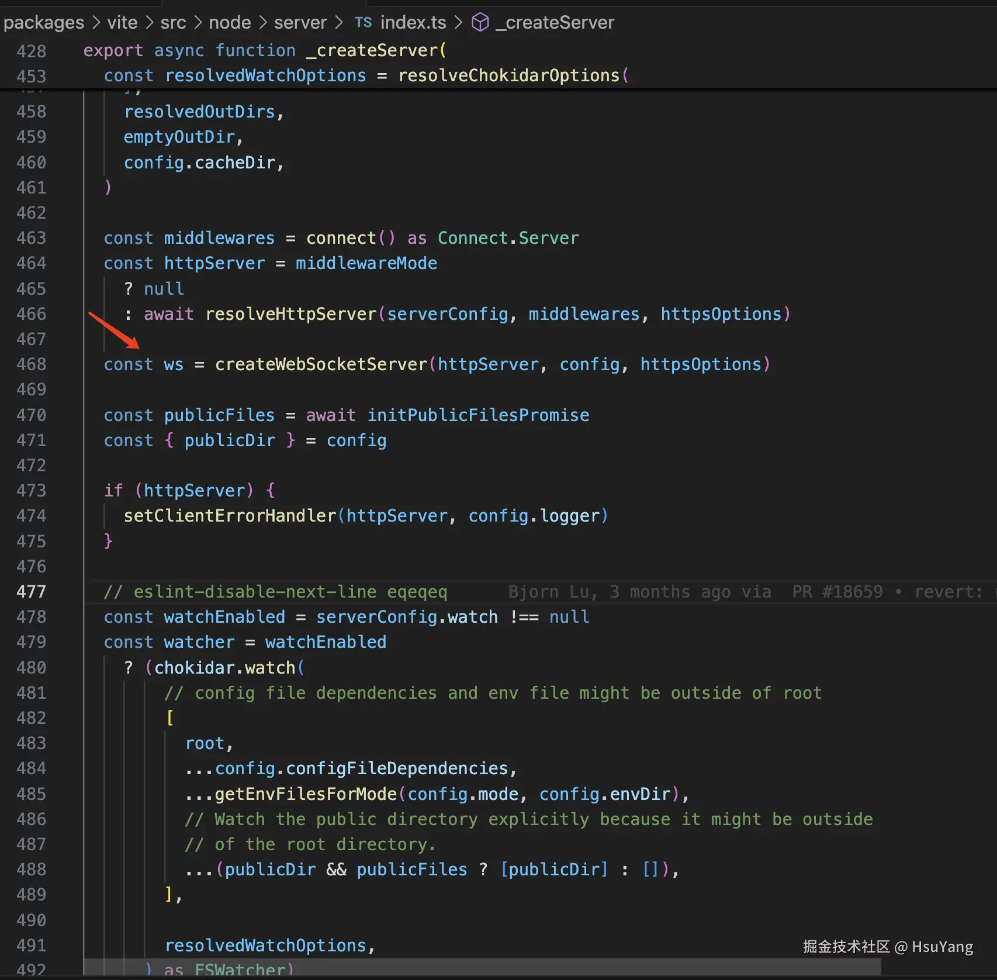This screenshot has width=997, height=980.
Task: Click "getEnvFilesForMode" on line 485
Action: (x=306, y=794)
